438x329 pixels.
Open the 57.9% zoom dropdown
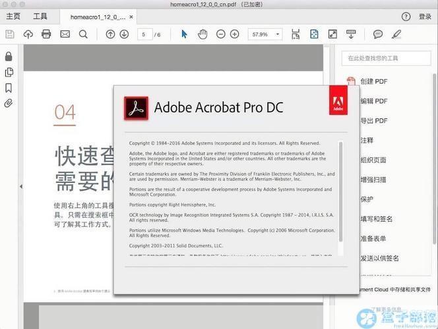coord(265,34)
